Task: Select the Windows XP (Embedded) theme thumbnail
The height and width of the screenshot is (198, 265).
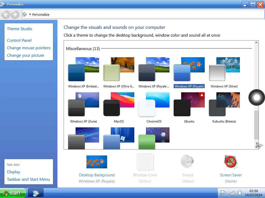Action: [x=84, y=69]
